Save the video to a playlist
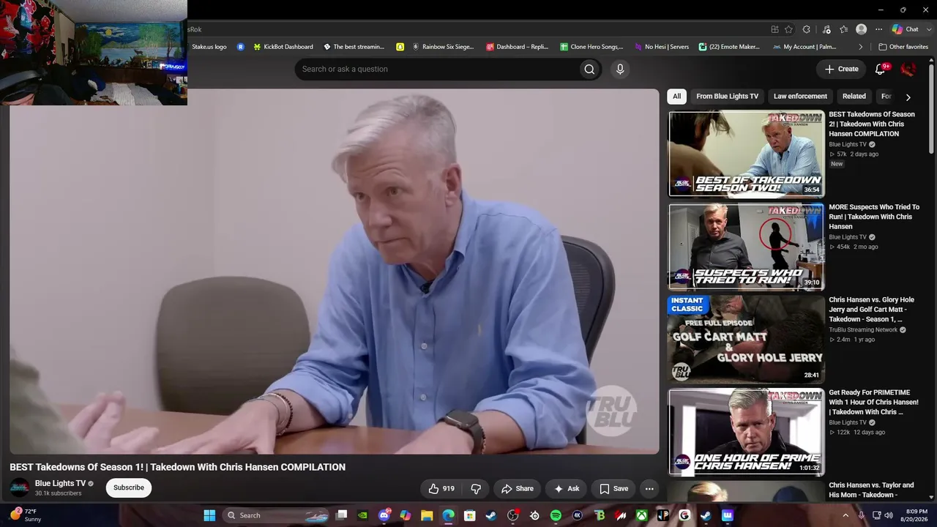 613,488
